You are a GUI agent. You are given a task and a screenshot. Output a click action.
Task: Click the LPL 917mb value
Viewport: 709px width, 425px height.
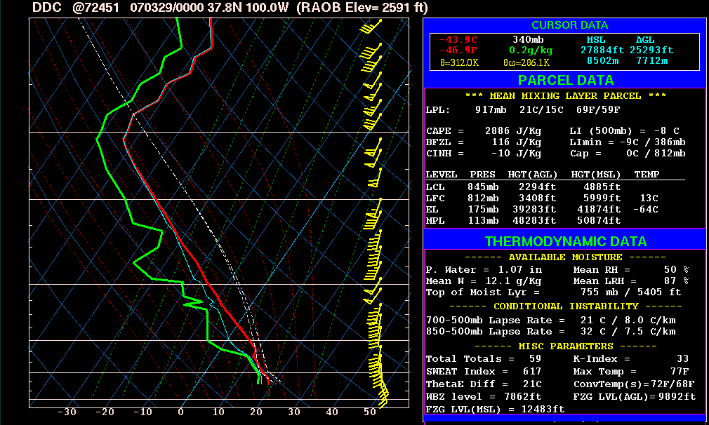[491, 109]
